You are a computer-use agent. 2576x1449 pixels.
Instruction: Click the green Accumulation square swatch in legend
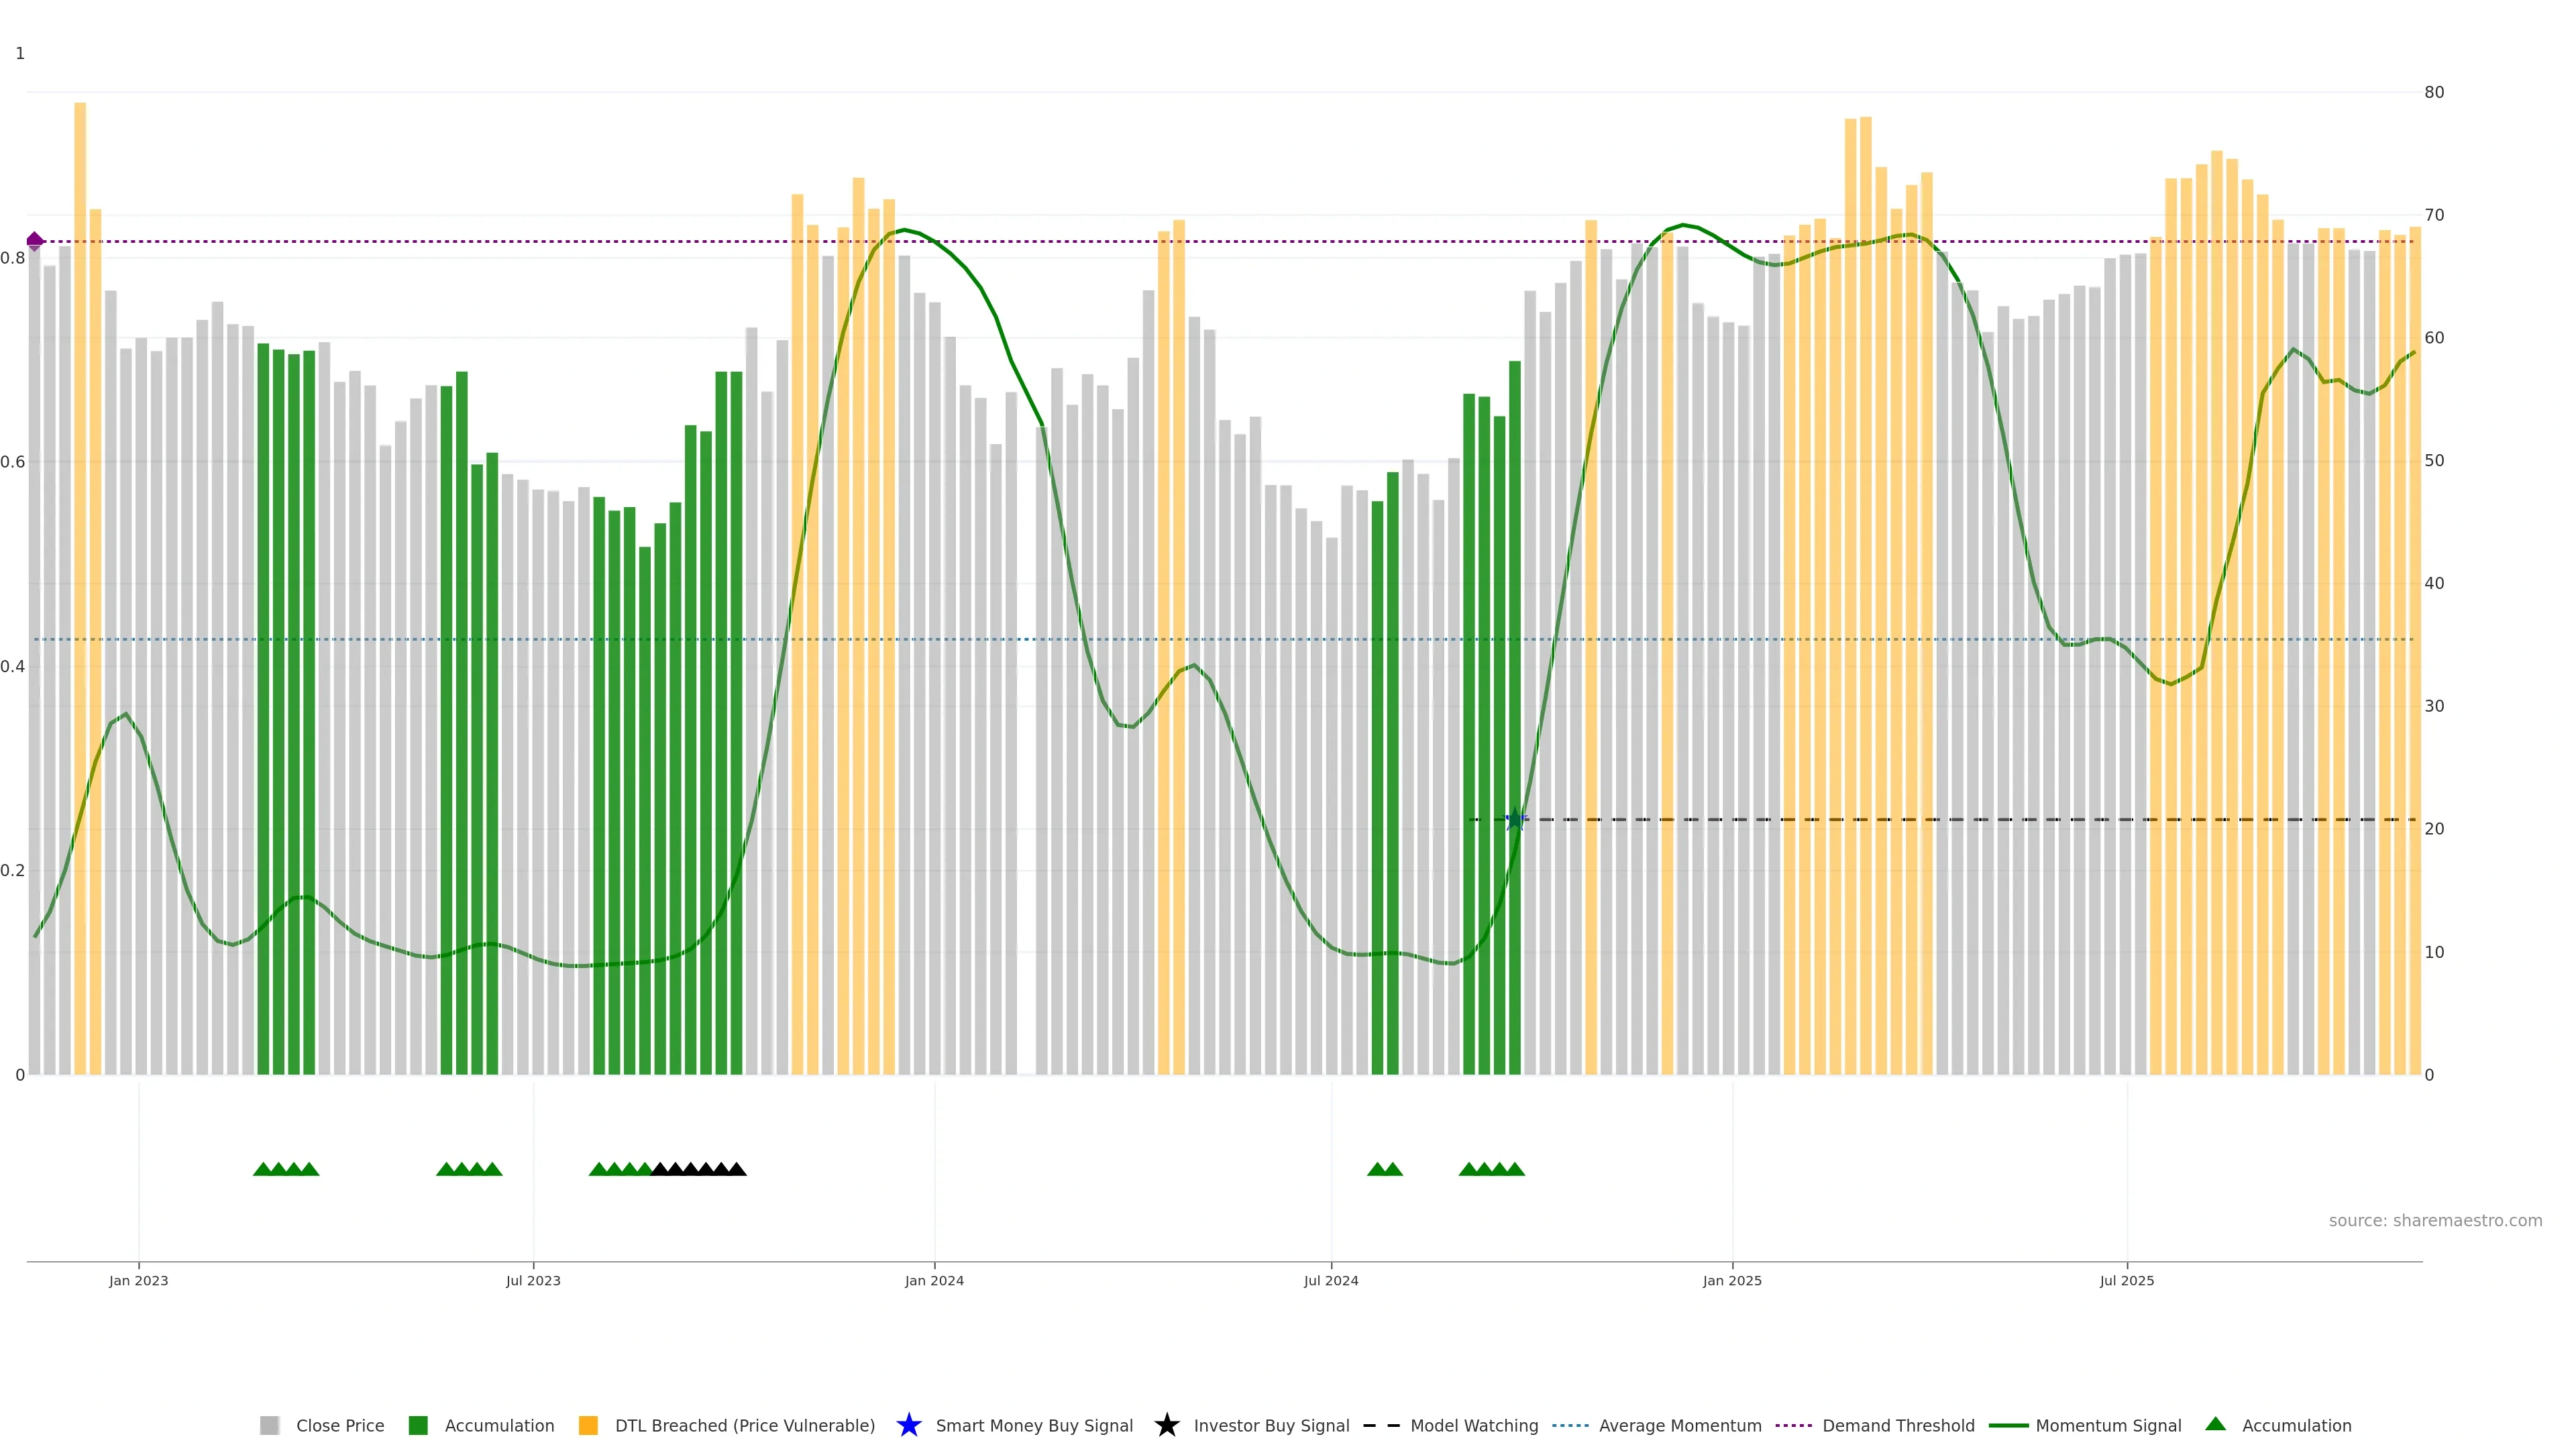(x=418, y=1425)
